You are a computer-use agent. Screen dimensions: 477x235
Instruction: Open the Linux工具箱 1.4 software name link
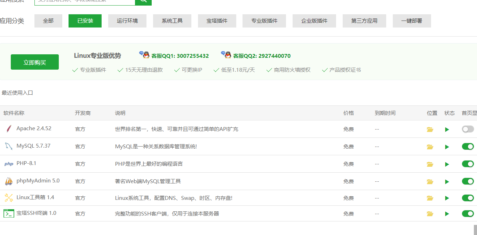point(35,197)
